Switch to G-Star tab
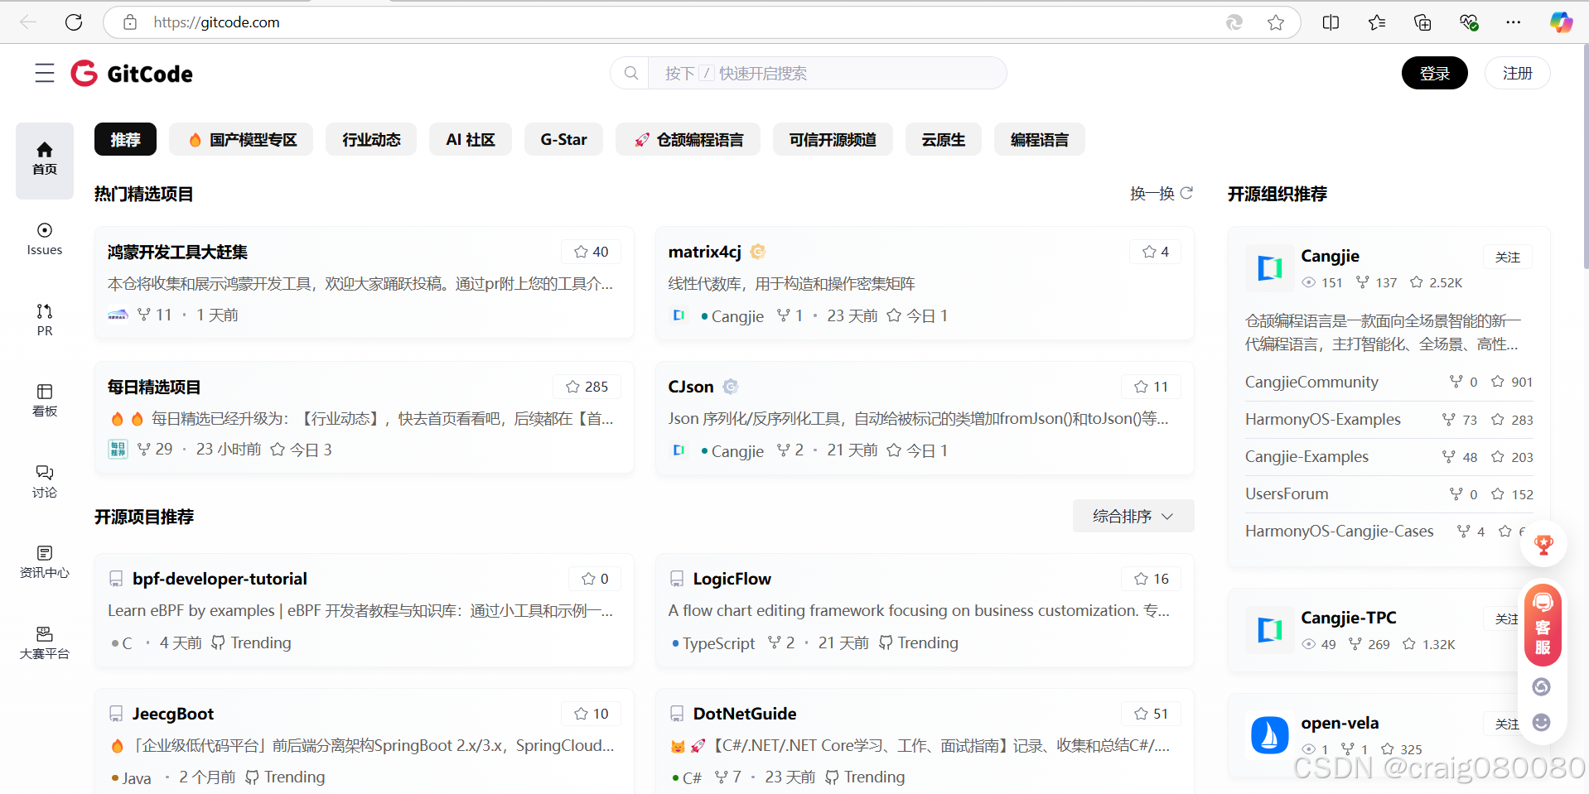Image resolution: width=1589 pixels, height=794 pixels. pos(563,139)
